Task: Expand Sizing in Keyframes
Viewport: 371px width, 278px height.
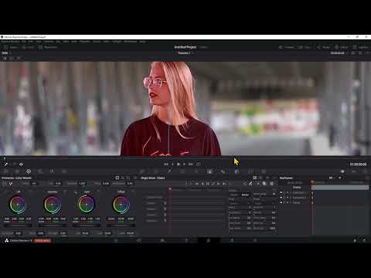Action: click(x=291, y=202)
